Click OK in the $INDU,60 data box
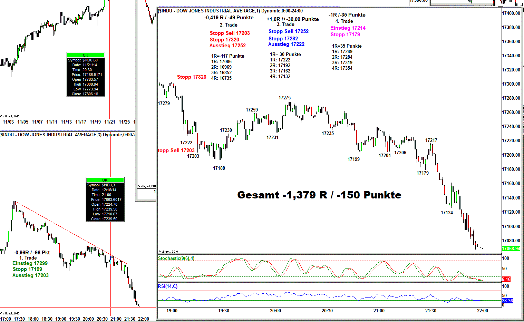 click(x=86, y=55)
